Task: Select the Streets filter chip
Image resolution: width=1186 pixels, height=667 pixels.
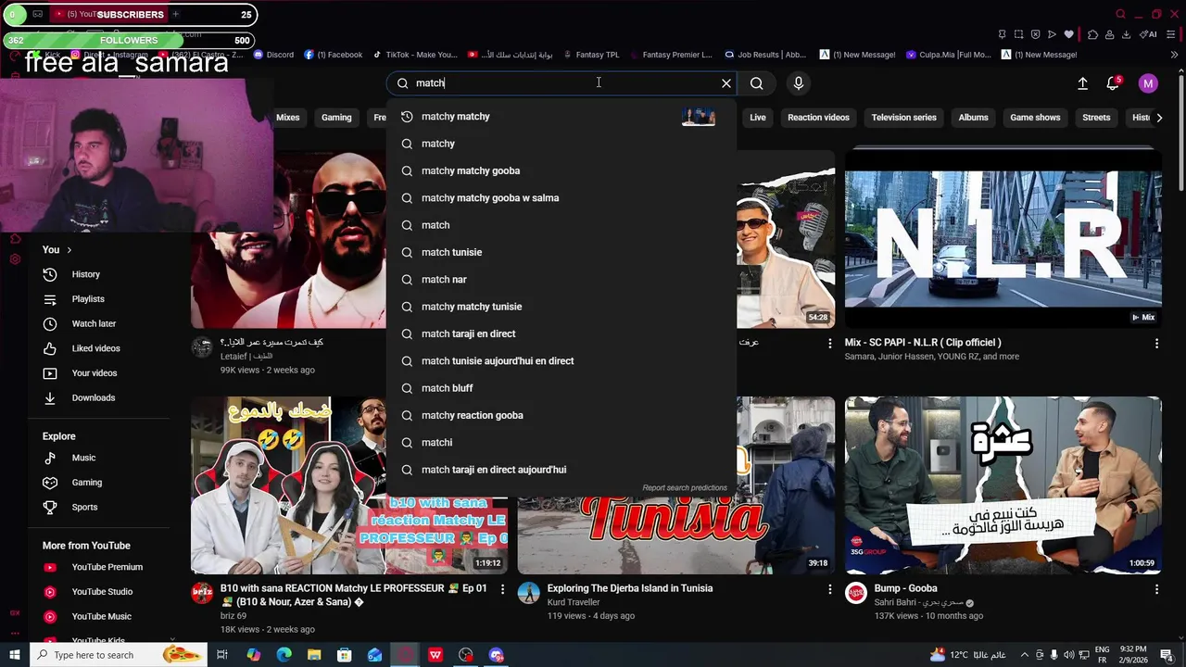Action: 1096,118
